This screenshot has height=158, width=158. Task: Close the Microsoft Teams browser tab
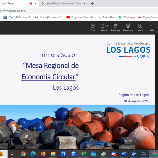(36, 4)
